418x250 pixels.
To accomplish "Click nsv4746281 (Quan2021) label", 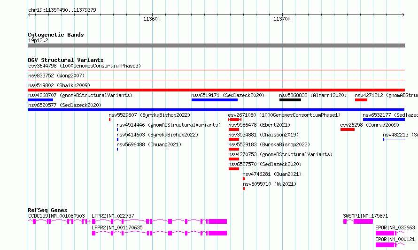I will click(x=272, y=174).
